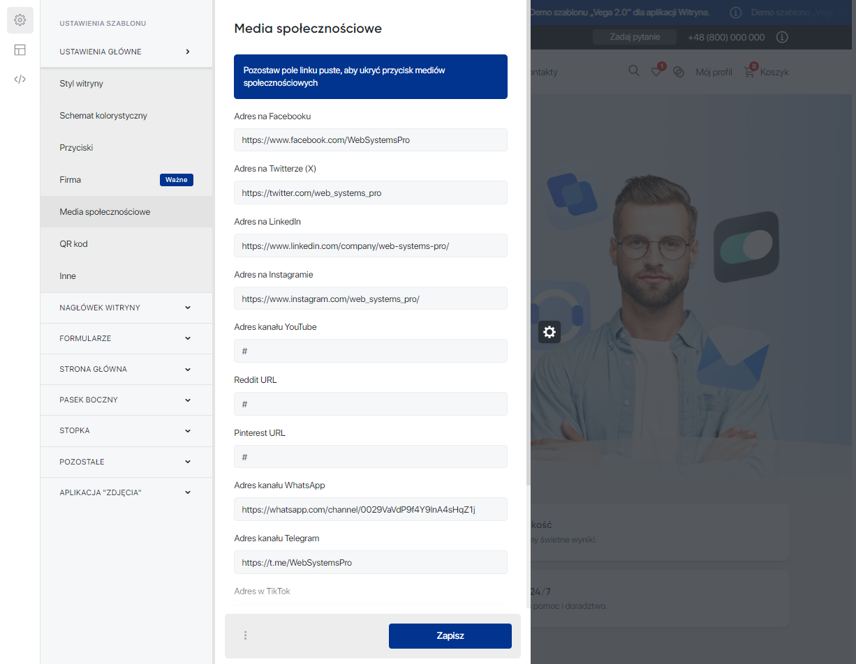Click the info icon next to the phone number
Image resolution: width=856 pixels, height=664 pixels.
pyautogui.click(x=782, y=37)
